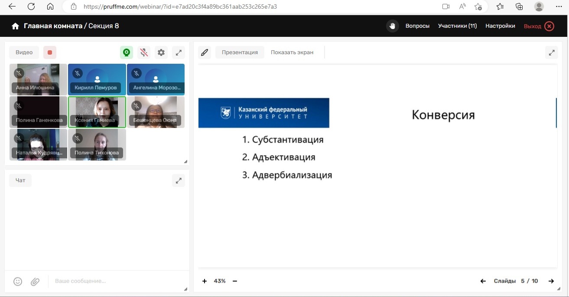
Task: Expand the video panel to fullscreen
Action: [179, 52]
